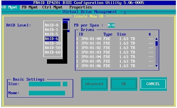Click the # column header in Drives

pos(150,34)
